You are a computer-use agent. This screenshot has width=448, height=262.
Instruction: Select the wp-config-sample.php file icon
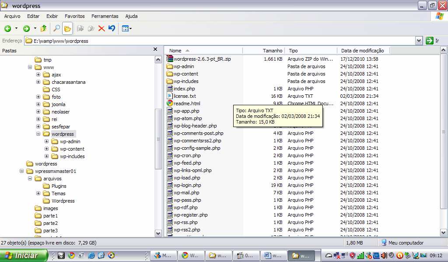coord(170,148)
